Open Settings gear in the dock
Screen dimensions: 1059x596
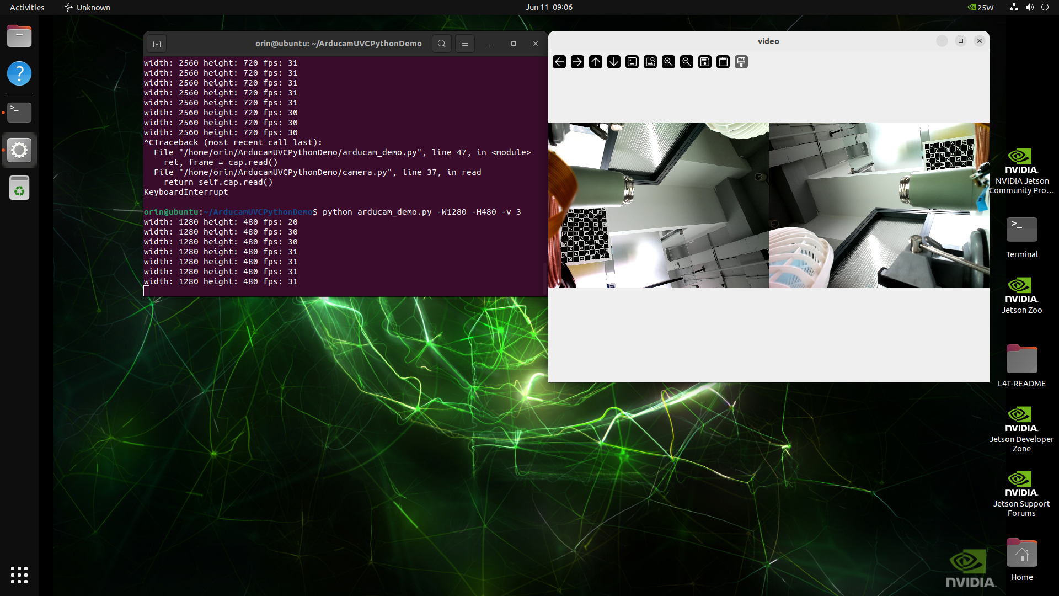(19, 150)
